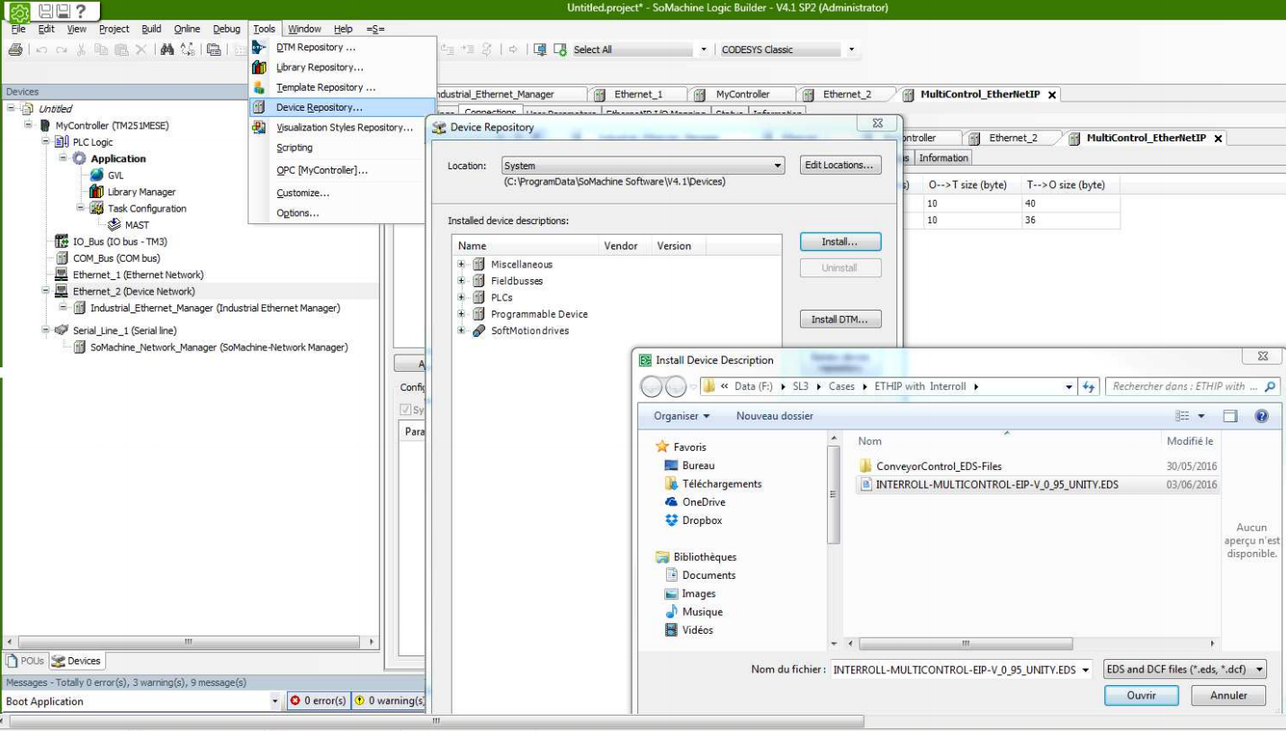Click the help question mark in title bar

pos(81,12)
